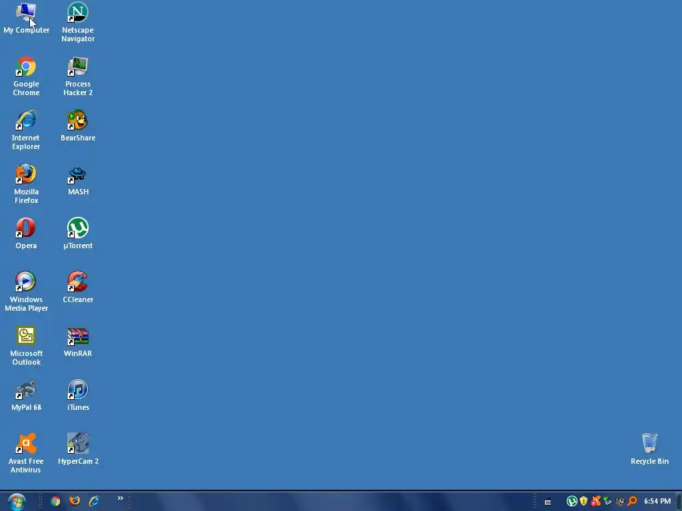Viewport: 682px width, 511px height.
Task: Open the Avast tray icon with red X
Action: click(x=596, y=501)
